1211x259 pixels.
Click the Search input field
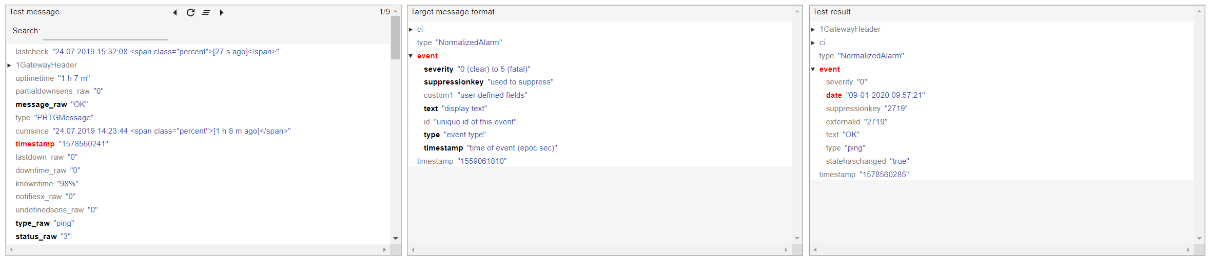tap(105, 32)
